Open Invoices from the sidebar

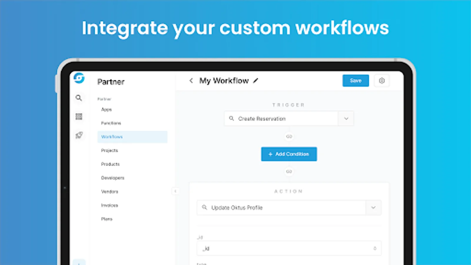pyautogui.click(x=110, y=206)
